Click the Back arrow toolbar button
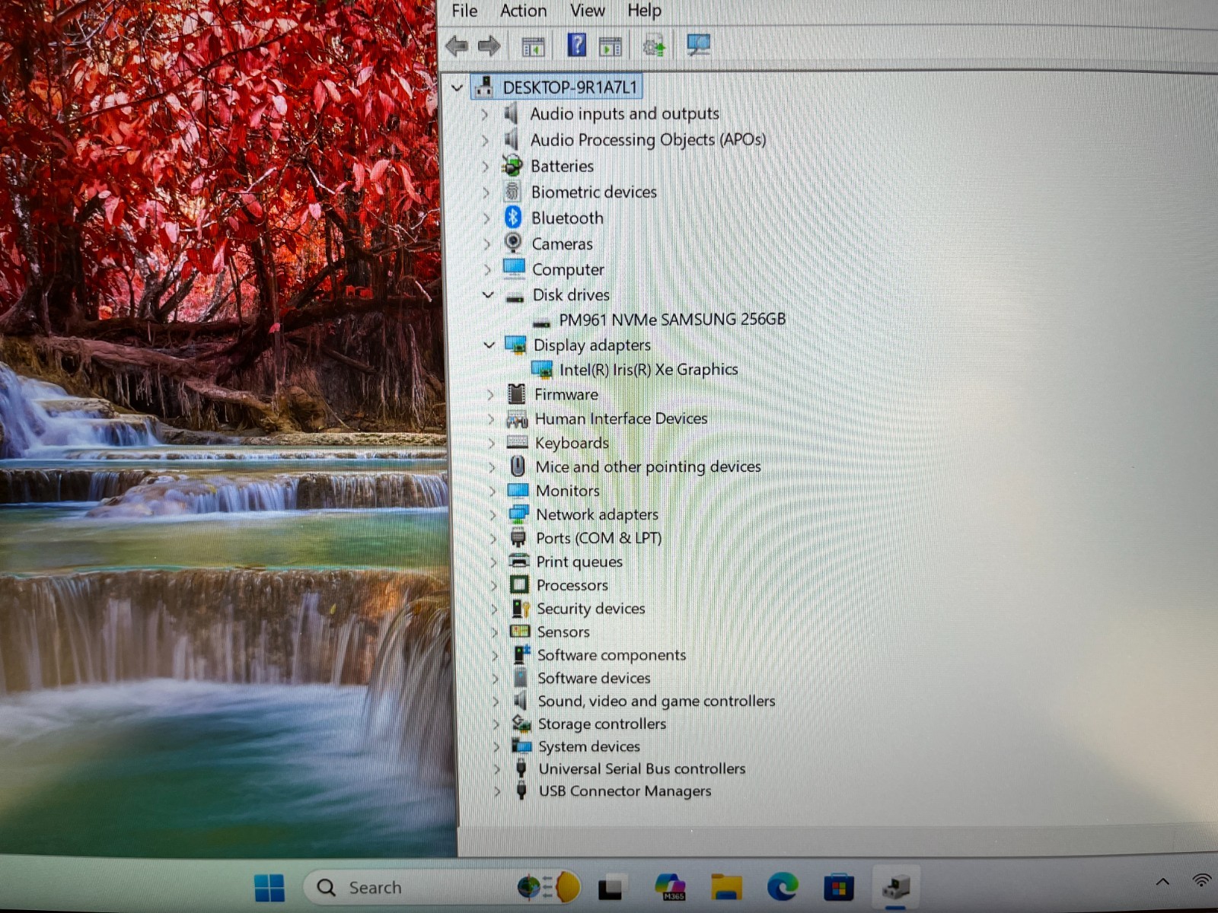This screenshot has width=1218, height=913. coord(457,46)
